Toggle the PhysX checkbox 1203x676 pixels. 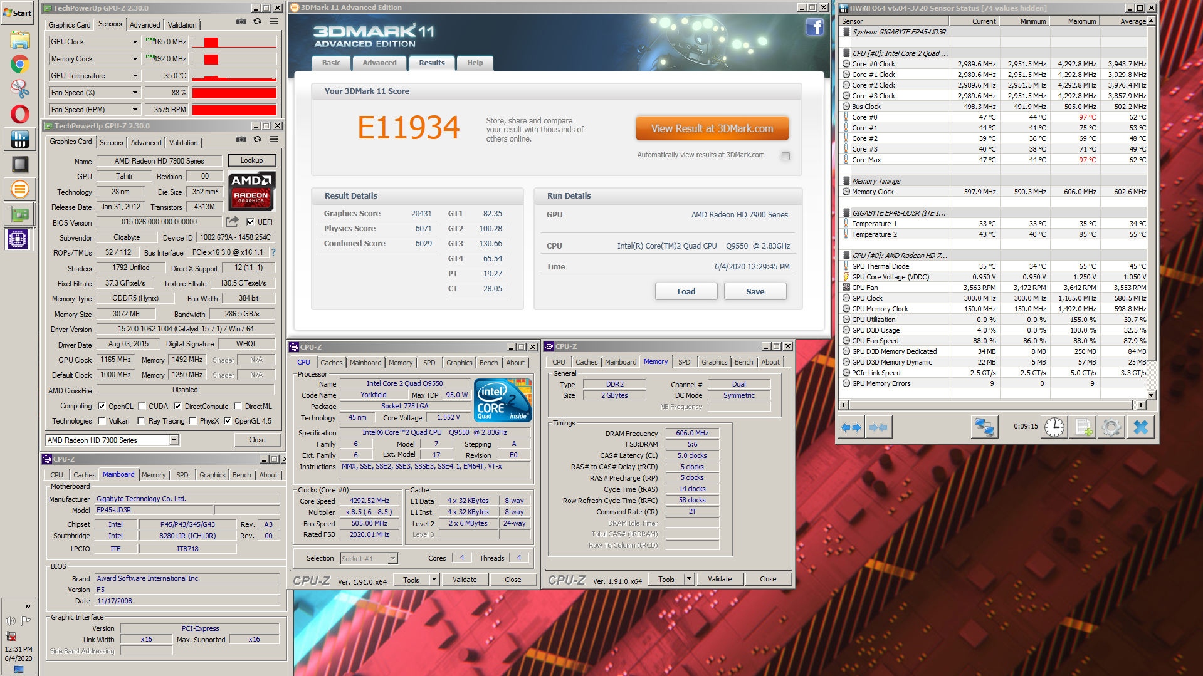point(192,421)
